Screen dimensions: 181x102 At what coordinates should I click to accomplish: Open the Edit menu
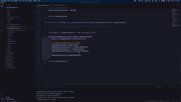(x=11, y=1)
